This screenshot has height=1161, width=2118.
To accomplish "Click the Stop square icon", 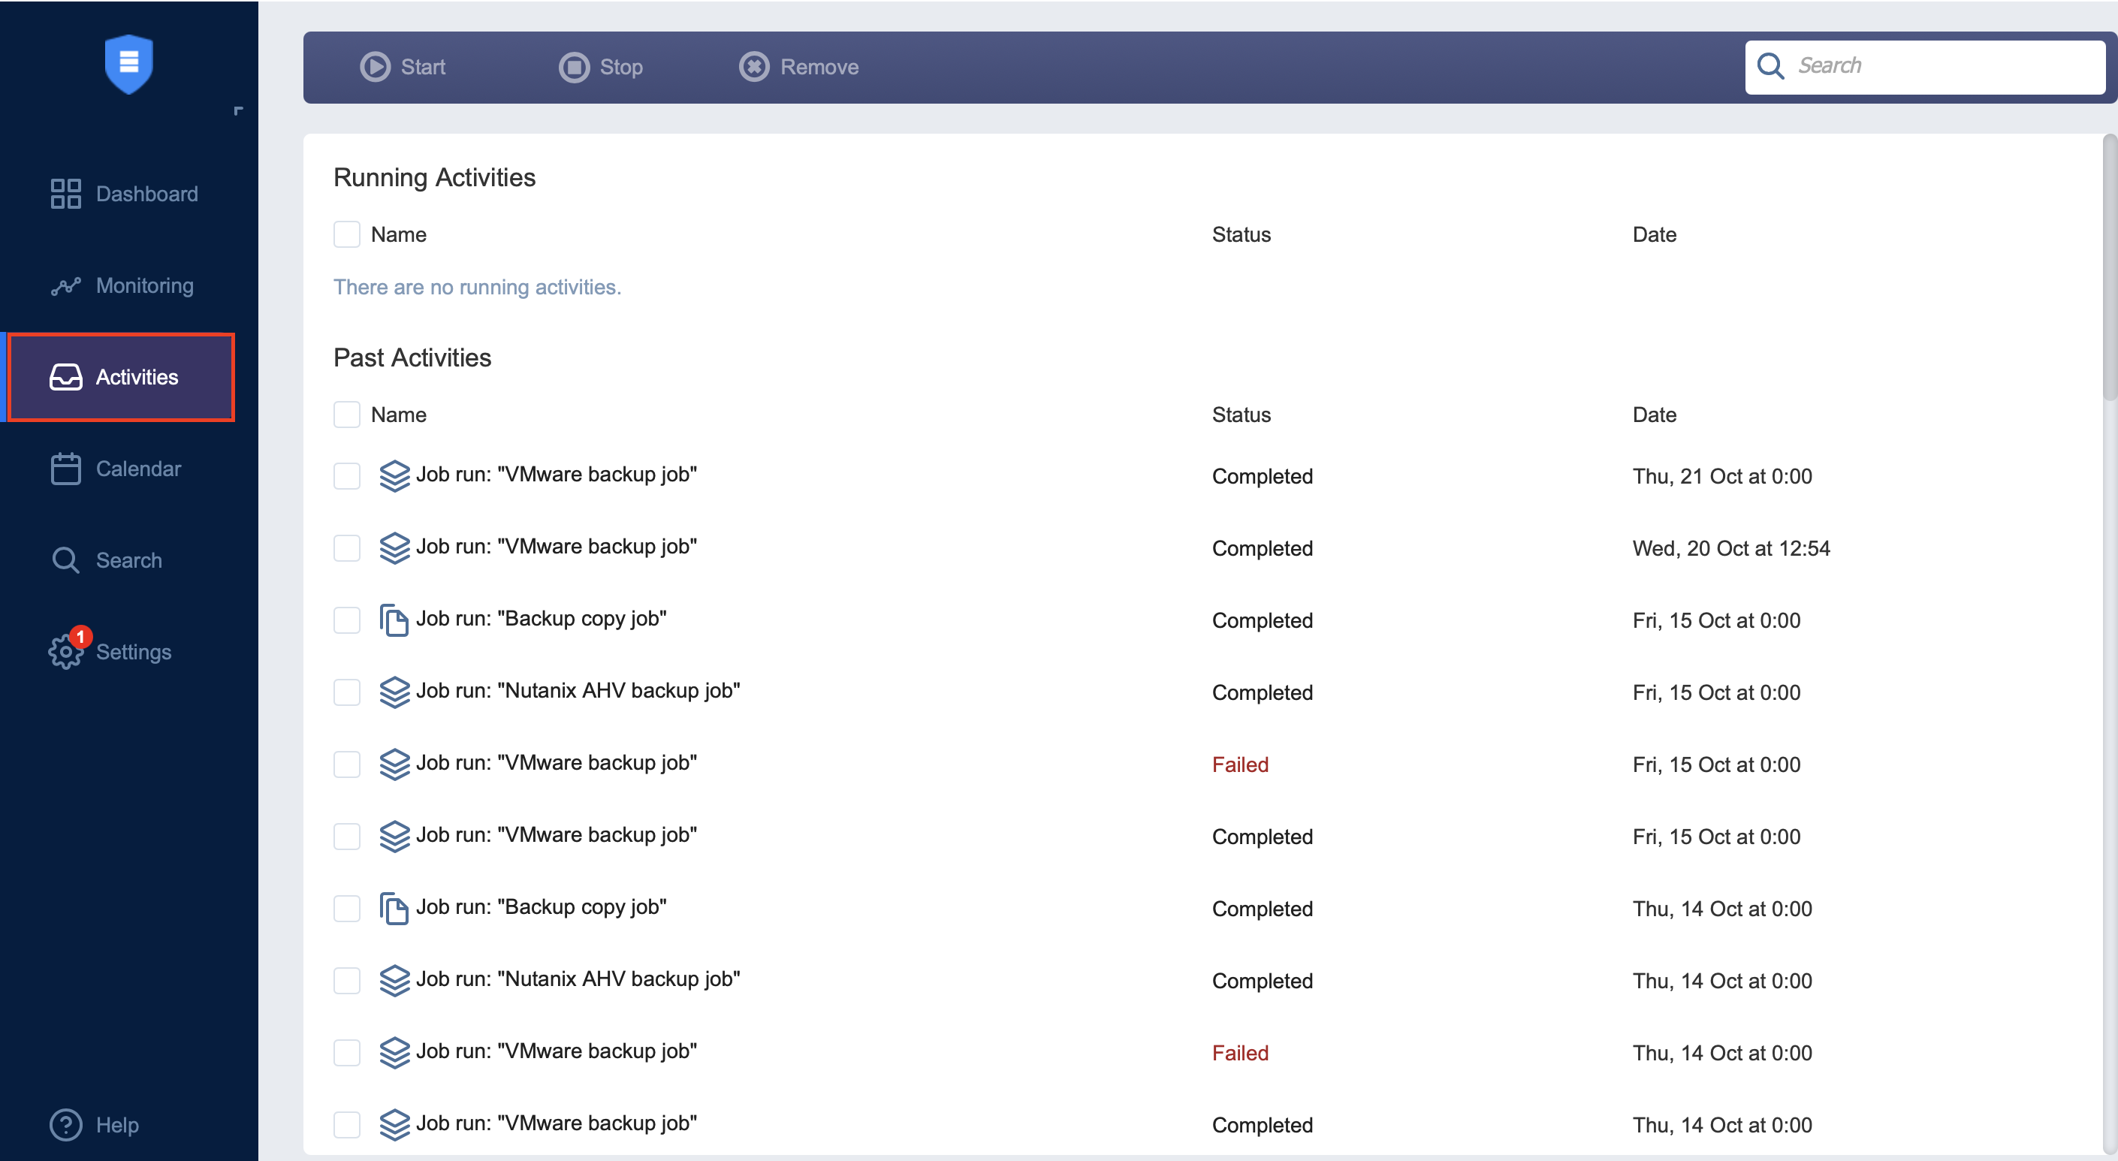I will 574,67.
